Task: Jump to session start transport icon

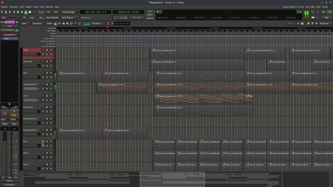Action: [10, 12]
